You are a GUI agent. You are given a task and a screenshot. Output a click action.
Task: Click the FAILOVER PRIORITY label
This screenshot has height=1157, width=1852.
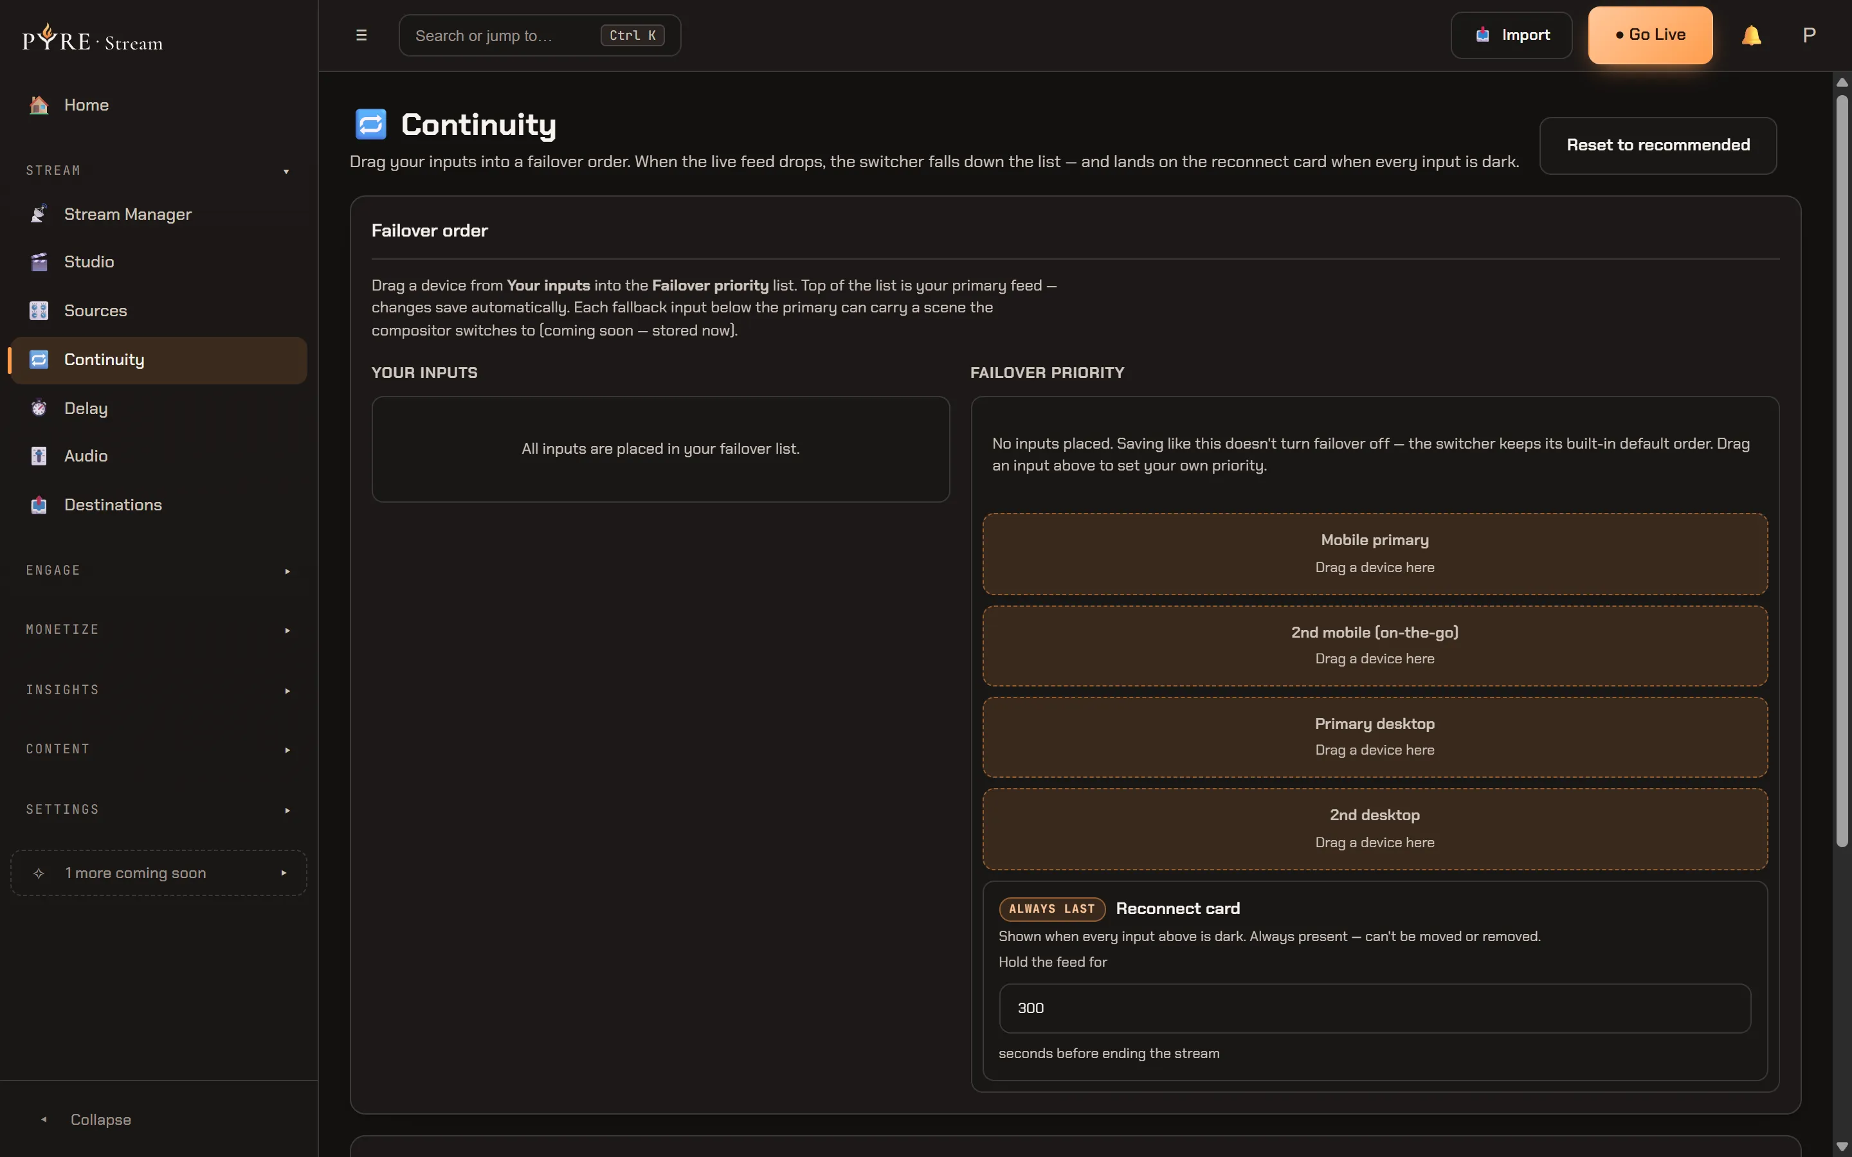click(x=1047, y=373)
